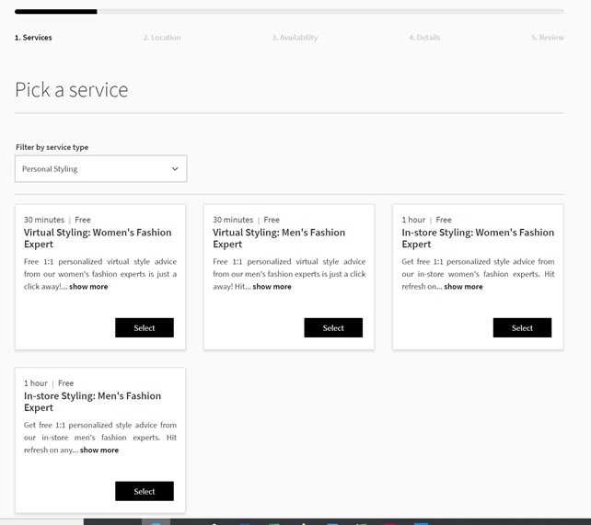This screenshot has width=591, height=525.
Task: Show more for In-store Men's Fashion Expert
Action: (x=99, y=451)
